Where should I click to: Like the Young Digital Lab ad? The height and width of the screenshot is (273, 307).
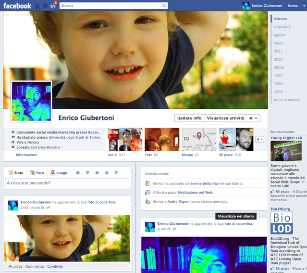click(280, 192)
